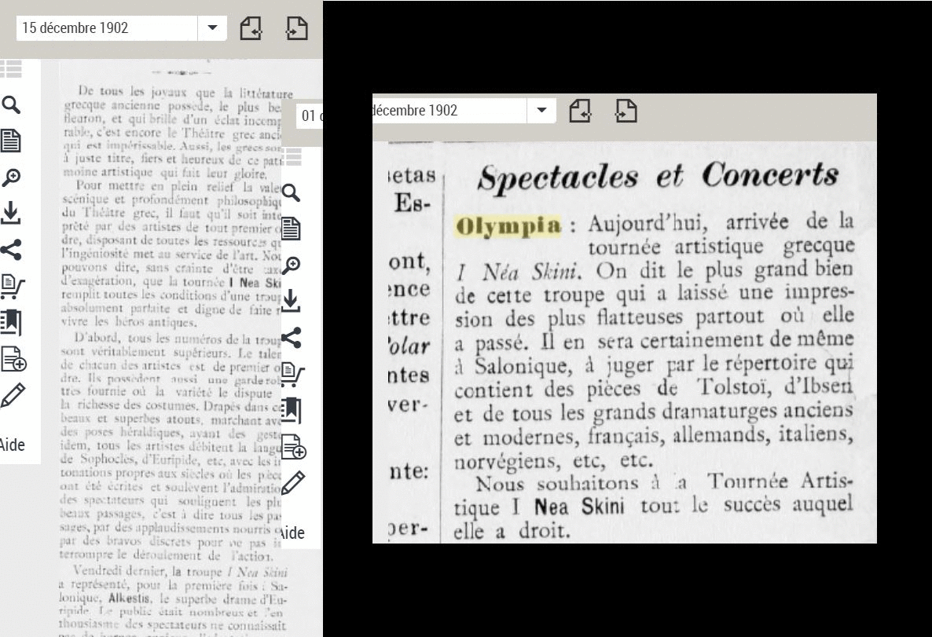Screen dimensions: 932x637
Task: Click the purchase cart icon in middle sidebar
Action: coord(292,374)
